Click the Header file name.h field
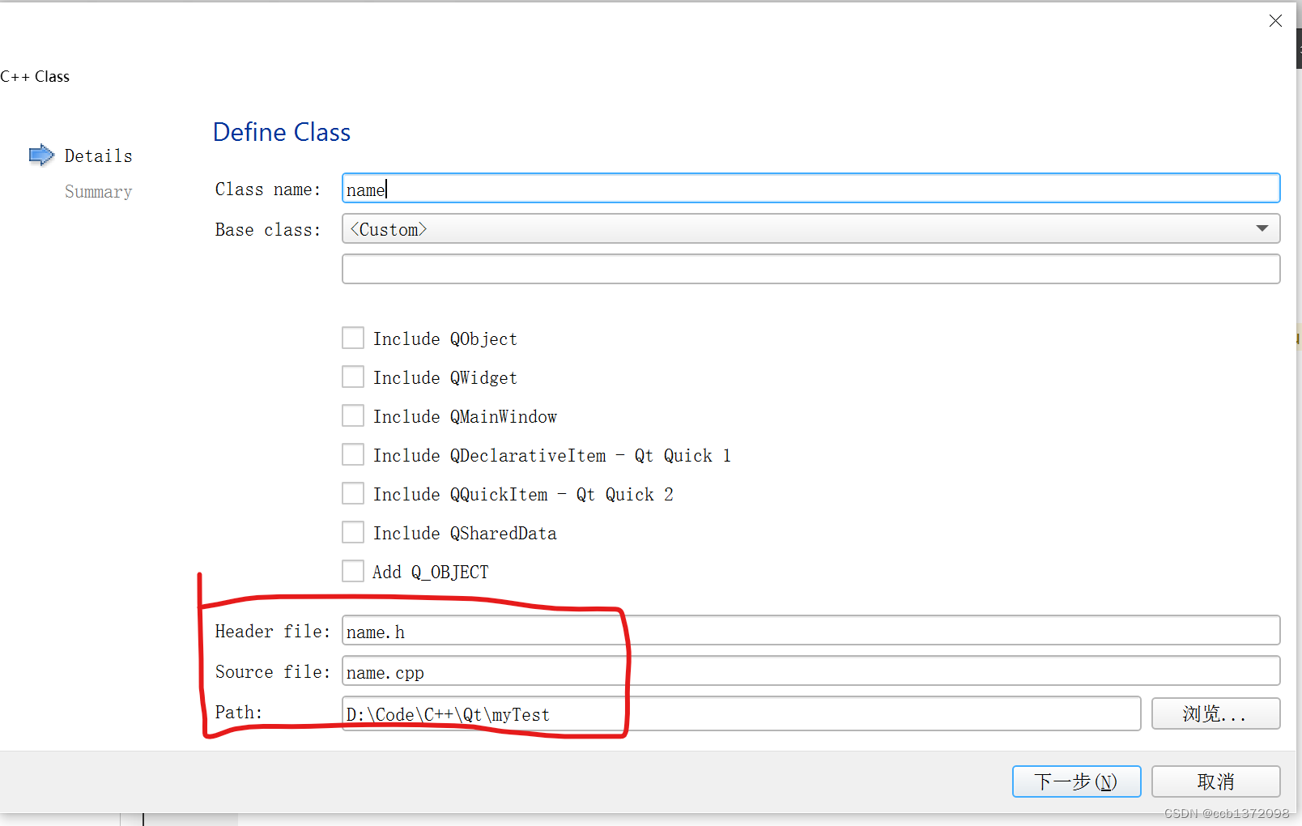The image size is (1302, 826). (x=811, y=630)
